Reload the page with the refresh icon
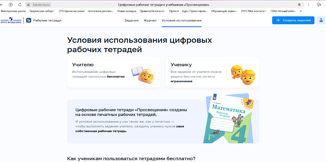 20,5
